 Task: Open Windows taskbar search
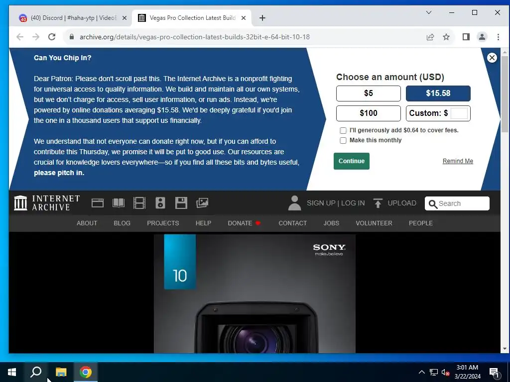tap(36, 372)
